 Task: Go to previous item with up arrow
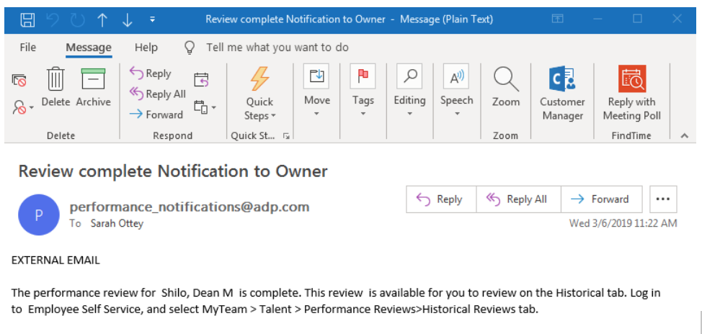[102, 19]
